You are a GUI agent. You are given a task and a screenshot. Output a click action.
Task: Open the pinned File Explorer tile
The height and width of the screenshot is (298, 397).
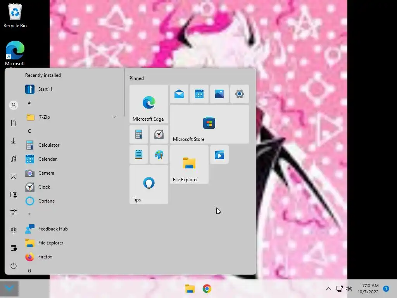tap(189, 165)
